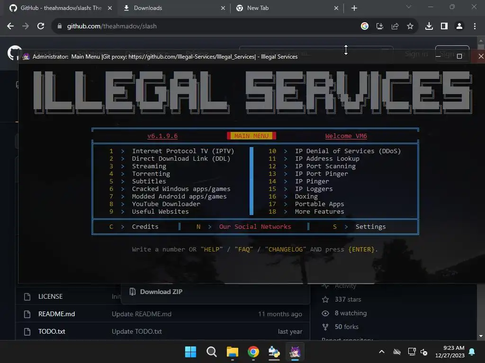
Task: Open Chrome tab search chevron
Action: pyautogui.click(x=409, y=7)
